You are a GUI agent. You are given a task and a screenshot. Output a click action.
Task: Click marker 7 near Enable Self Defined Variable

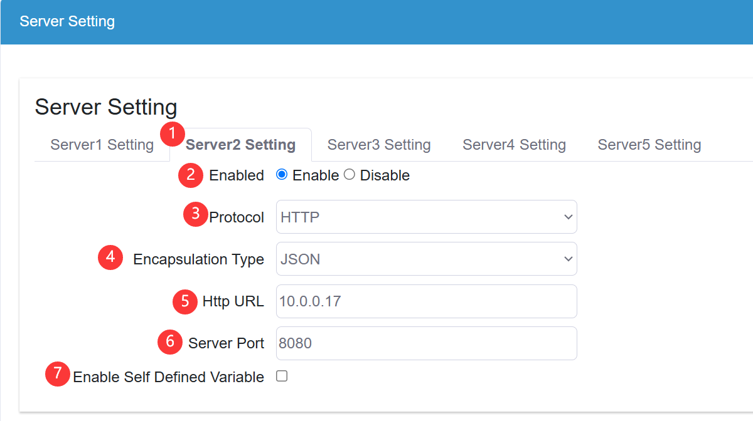(56, 375)
